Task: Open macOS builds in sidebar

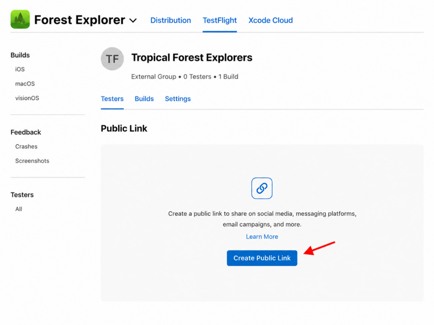Action: pyautogui.click(x=25, y=84)
